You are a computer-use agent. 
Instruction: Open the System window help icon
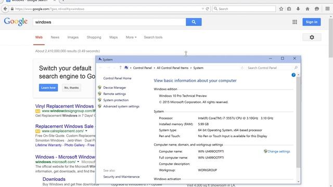coord(293,75)
